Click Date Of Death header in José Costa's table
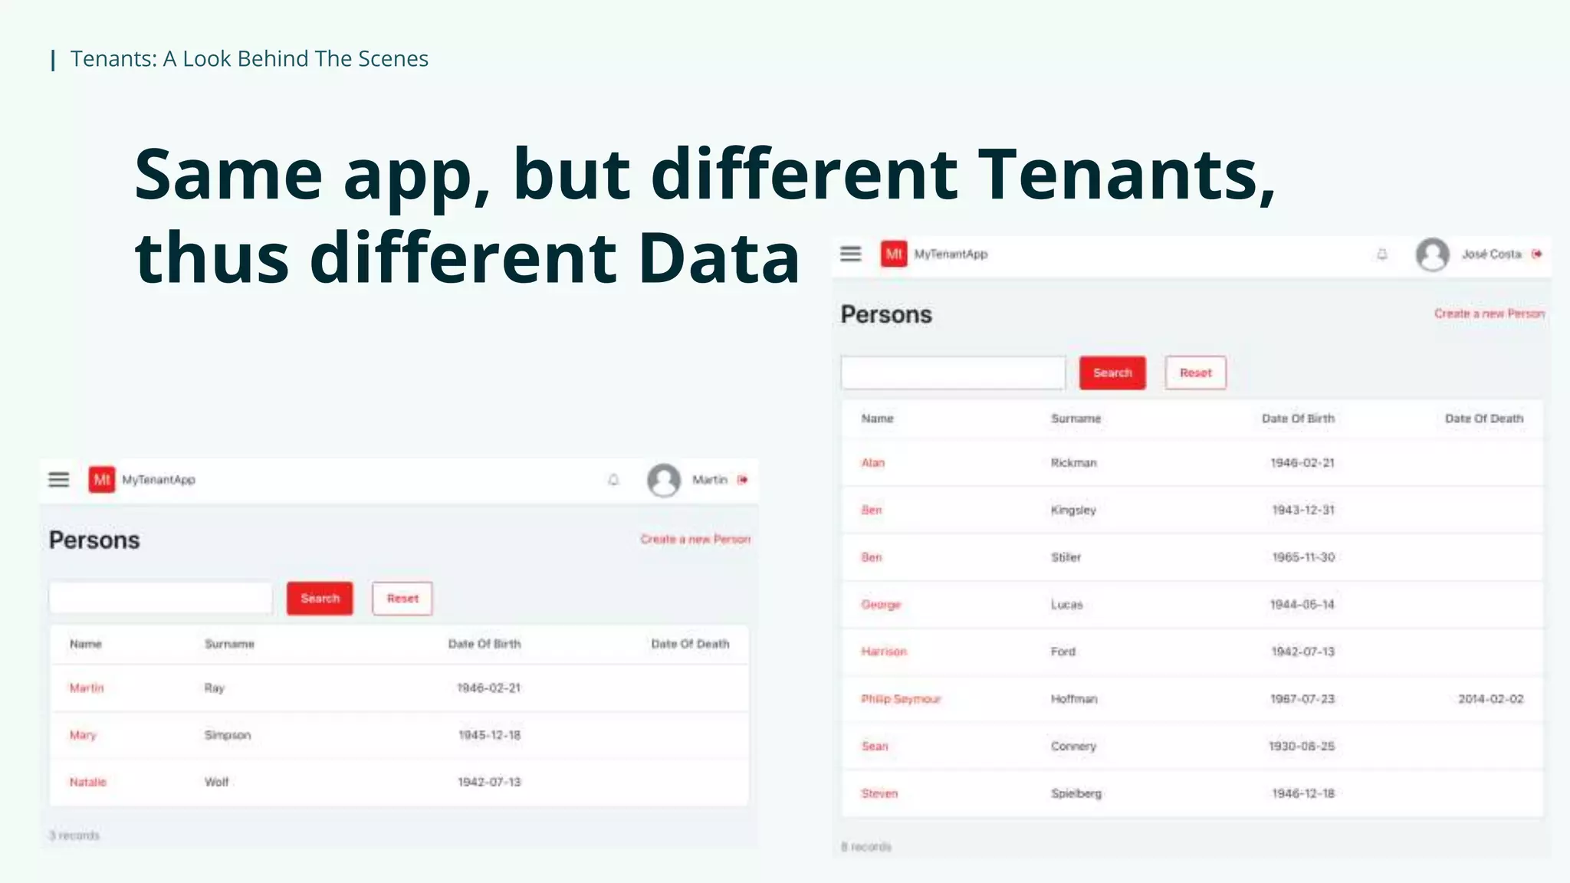 [1484, 419]
